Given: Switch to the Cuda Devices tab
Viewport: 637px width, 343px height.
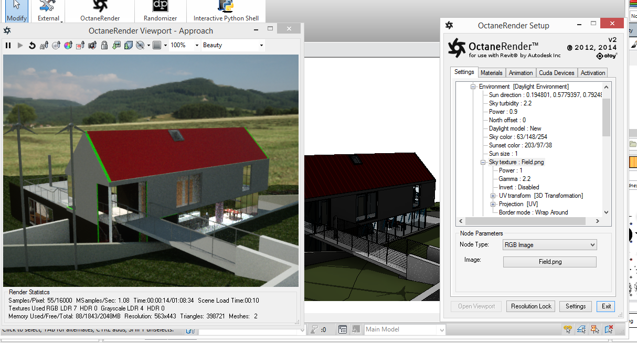Looking at the screenshot, I should [x=557, y=73].
